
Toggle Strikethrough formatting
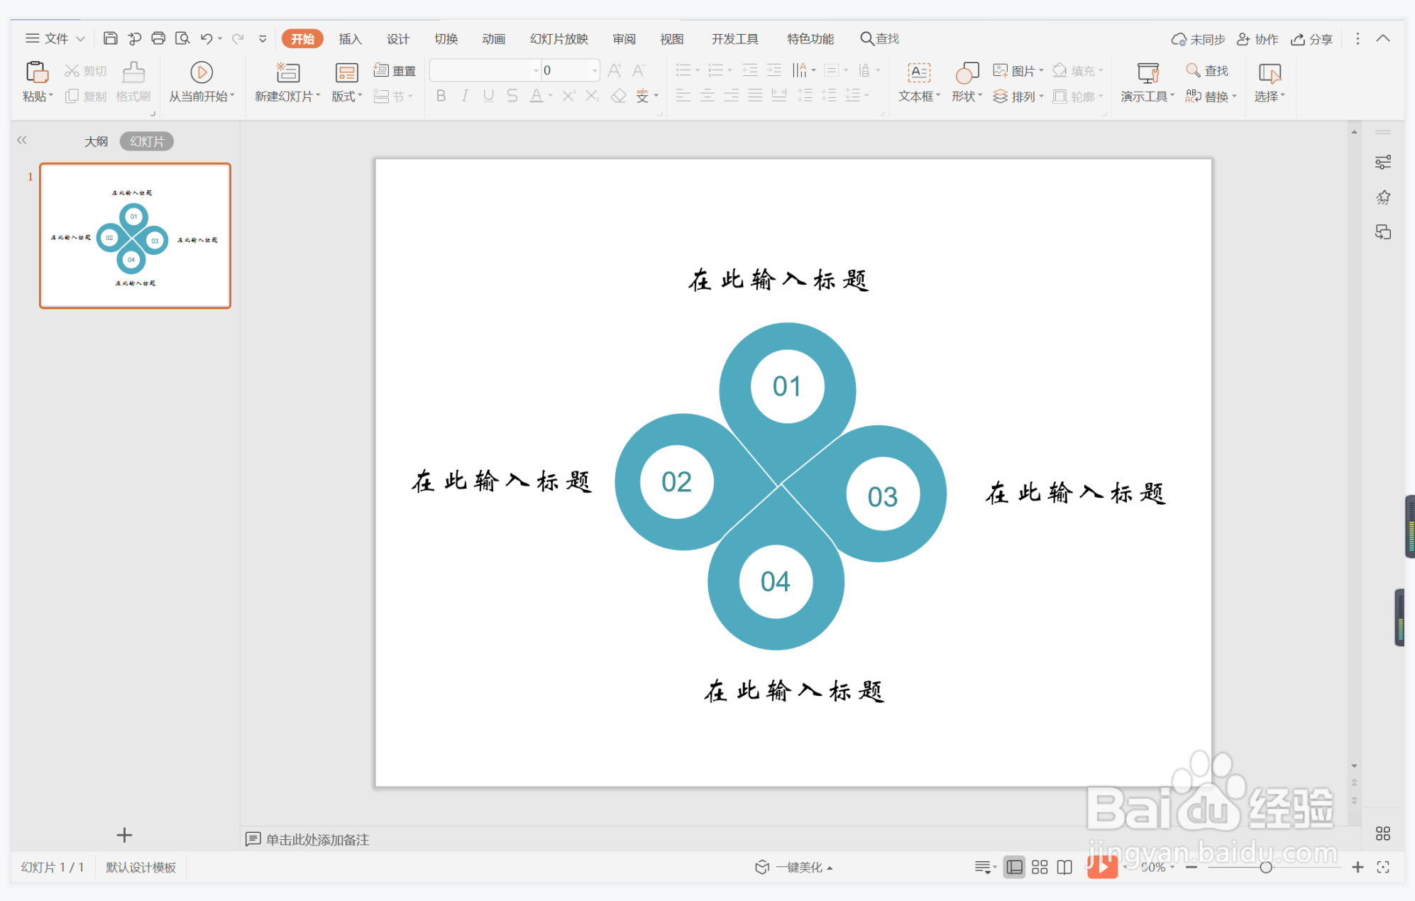click(x=512, y=96)
